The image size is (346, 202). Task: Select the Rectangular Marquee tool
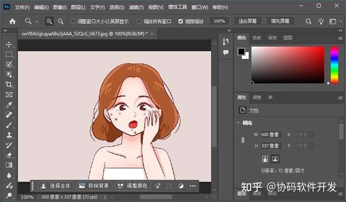pos(9,54)
